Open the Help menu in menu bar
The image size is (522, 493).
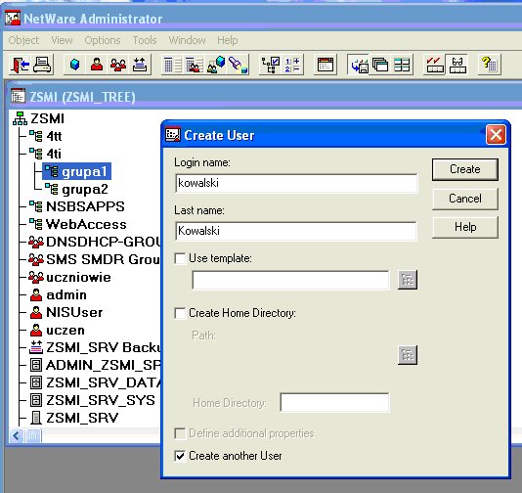pyautogui.click(x=228, y=40)
